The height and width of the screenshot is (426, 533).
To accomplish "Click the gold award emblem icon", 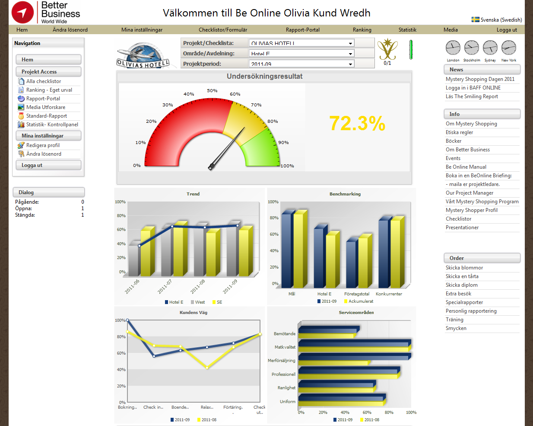I will [x=387, y=49].
